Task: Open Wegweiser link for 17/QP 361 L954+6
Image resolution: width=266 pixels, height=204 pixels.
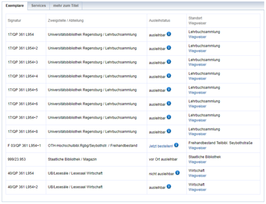Action: [x=197, y=106]
